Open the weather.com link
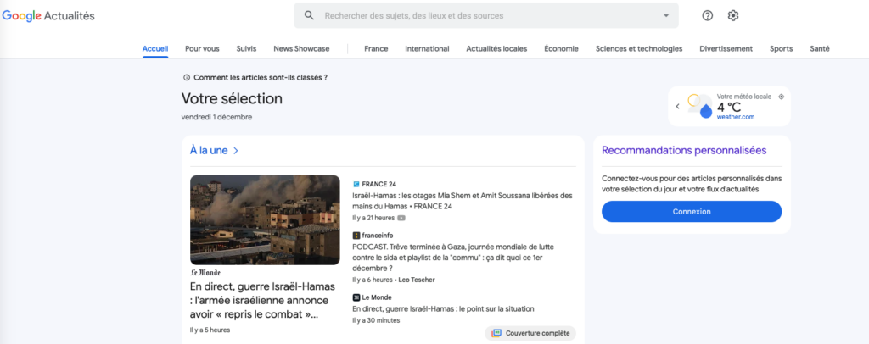Image resolution: width=869 pixels, height=344 pixels. 735,117
